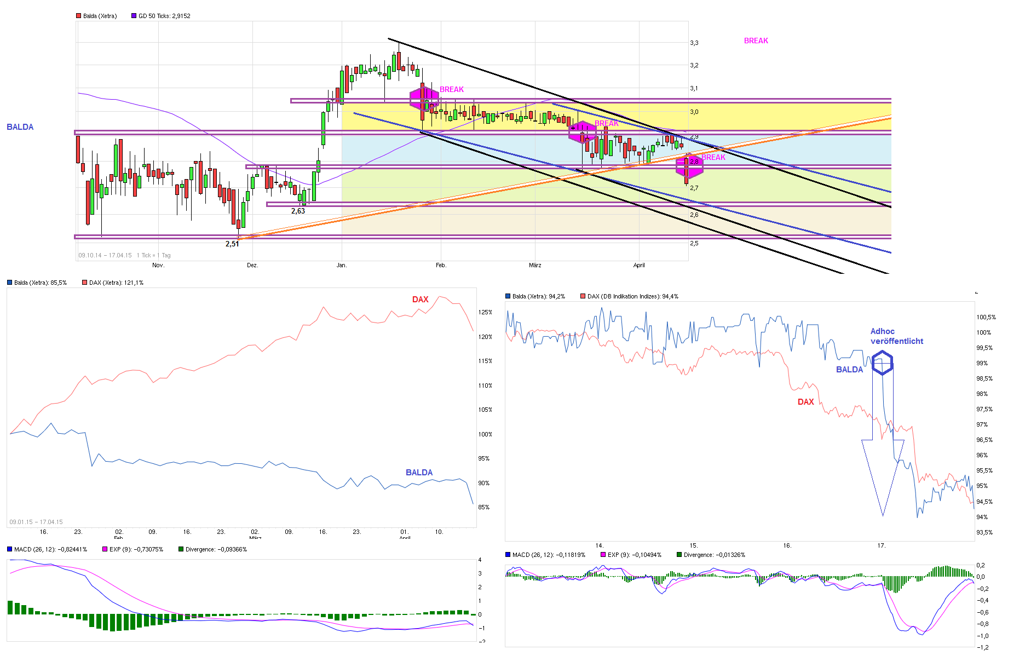Click the magenta swatch beside EXP (9): -0,10494%
The height and width of the screenshot is (667, 1025).
[x=603, y=555]
